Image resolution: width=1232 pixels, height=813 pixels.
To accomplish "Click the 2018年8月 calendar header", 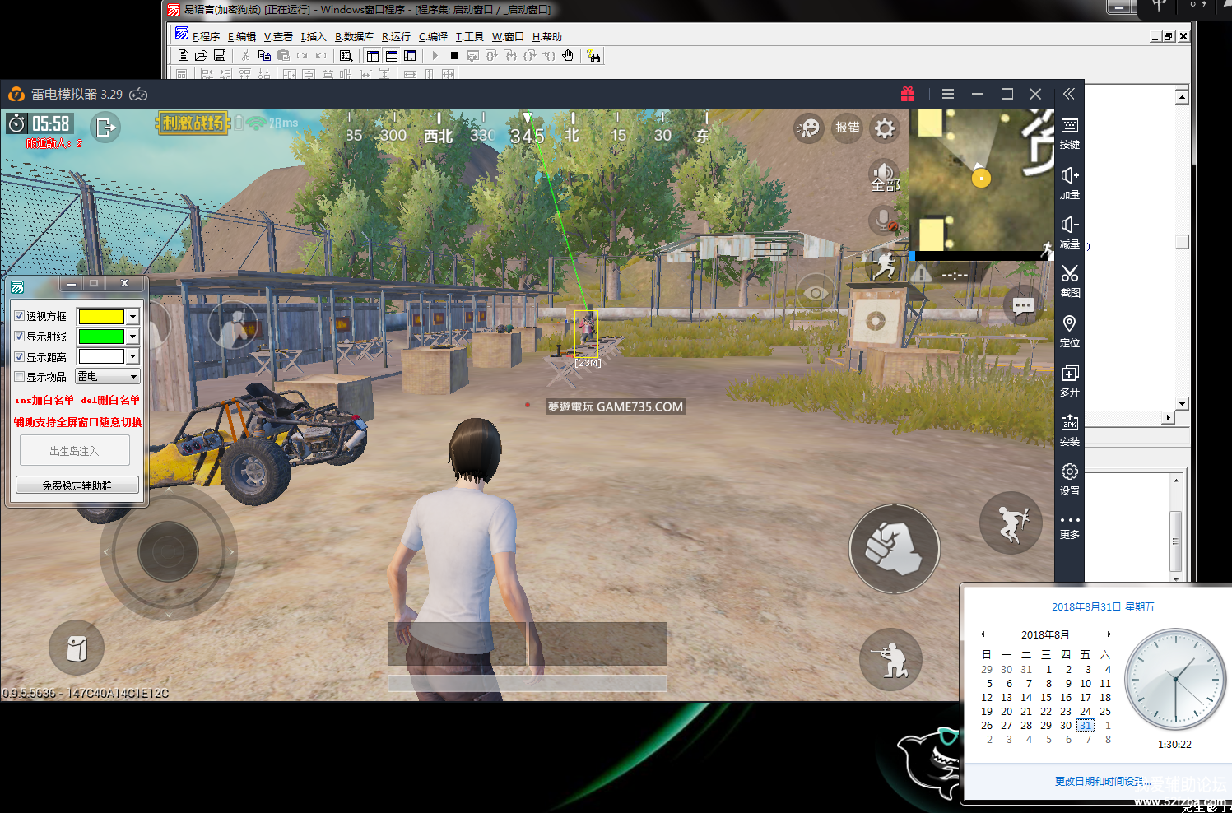I will tap(1045, 634).
